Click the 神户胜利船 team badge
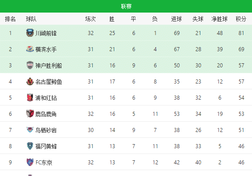This screenshot has width=252, height=176. point(30,65)
